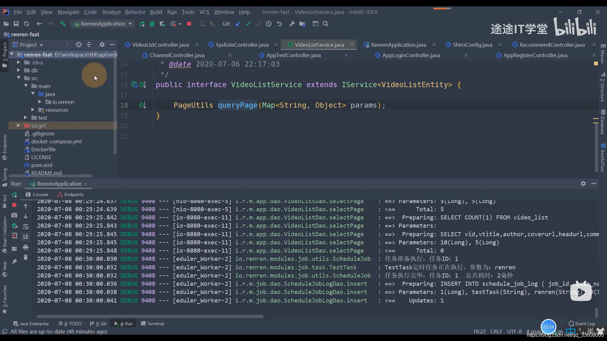Collapse all in Project panel
The height and width of the screenshot is (341, 607).
coord(89,45)
